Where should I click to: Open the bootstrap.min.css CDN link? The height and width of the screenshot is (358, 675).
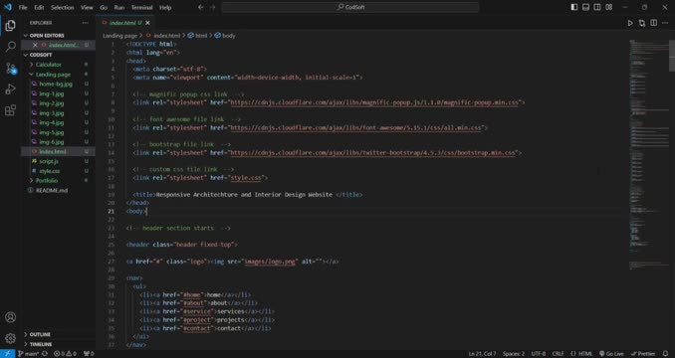click(372, 153)
